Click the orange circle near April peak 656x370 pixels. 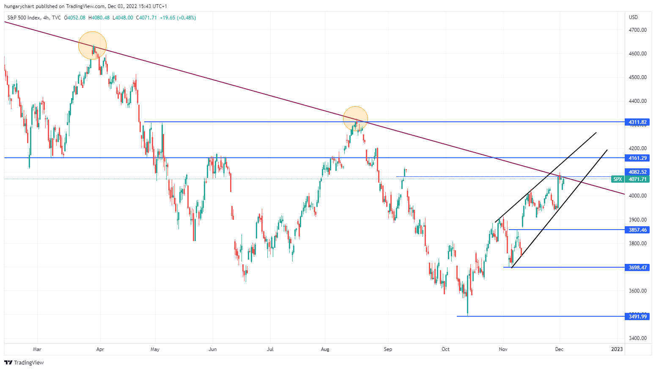coord(92,45)
